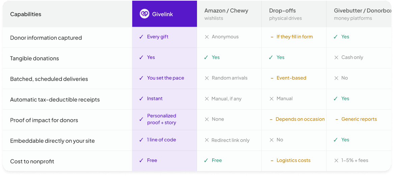Click the dash icon before "Event-based"

(x=272, y=78)
